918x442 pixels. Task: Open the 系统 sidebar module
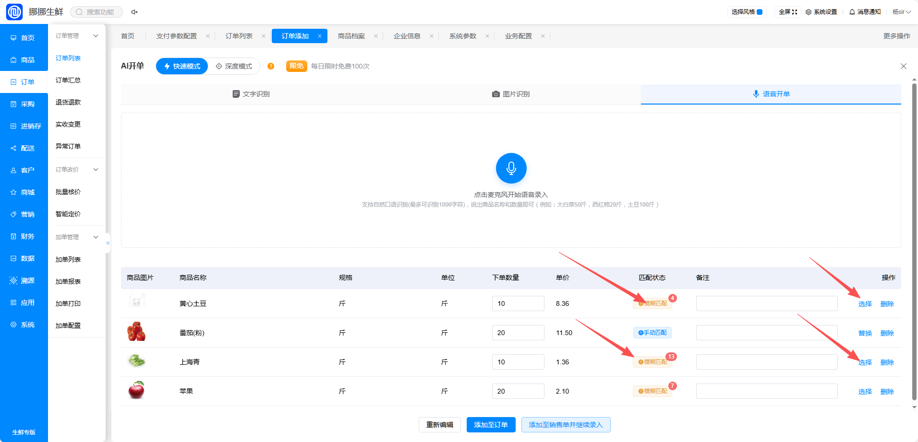tap(24, 325)
